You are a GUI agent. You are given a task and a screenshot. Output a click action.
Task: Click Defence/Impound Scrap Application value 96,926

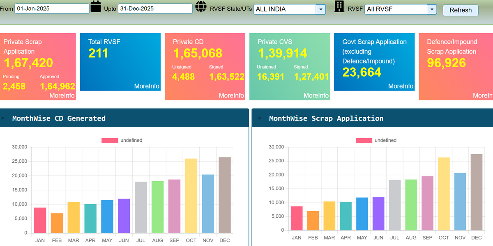pyautogui.click(x=447, y=63)
